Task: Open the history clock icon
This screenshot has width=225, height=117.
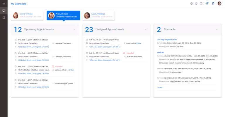Action: 201,4
